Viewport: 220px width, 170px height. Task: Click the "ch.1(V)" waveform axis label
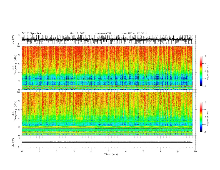coord(13,39)
